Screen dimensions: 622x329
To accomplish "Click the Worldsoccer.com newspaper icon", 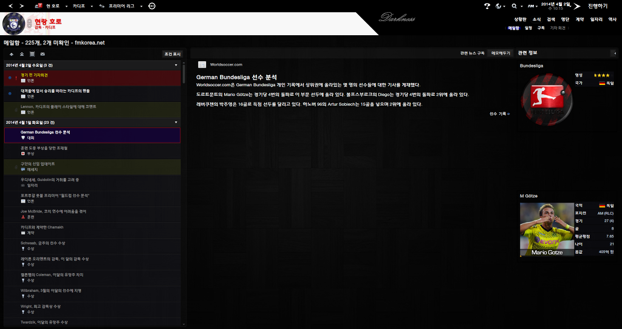I will (202, 64).
